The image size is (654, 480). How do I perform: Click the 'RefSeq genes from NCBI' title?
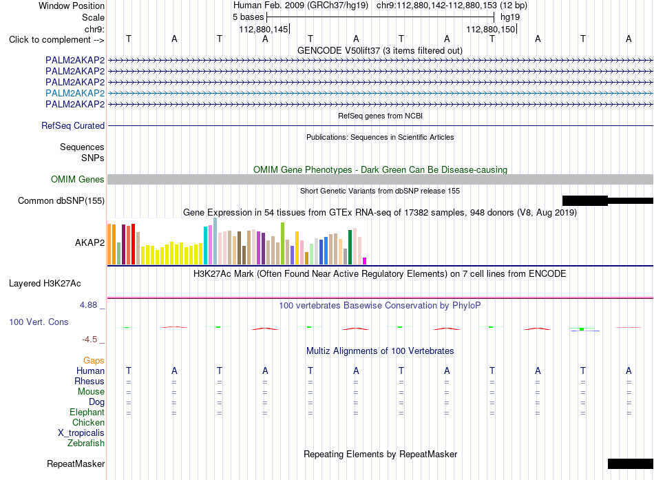click(381, 116)
